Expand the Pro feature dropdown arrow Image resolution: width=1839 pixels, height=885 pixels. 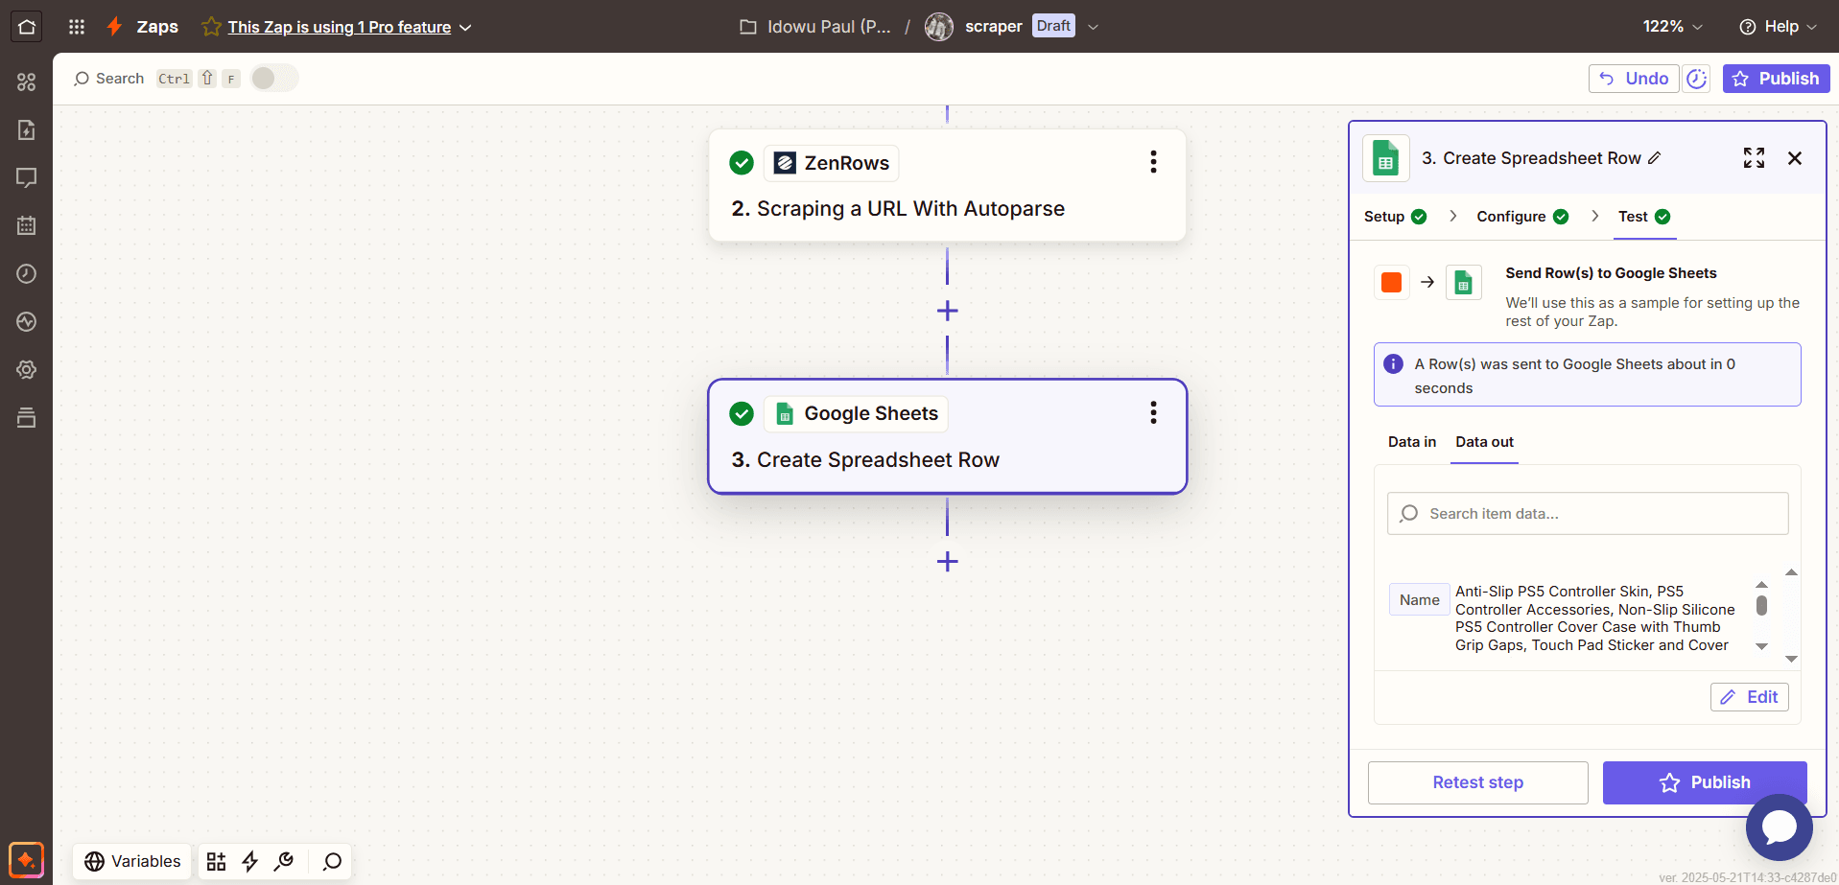[x=465, y=28]
